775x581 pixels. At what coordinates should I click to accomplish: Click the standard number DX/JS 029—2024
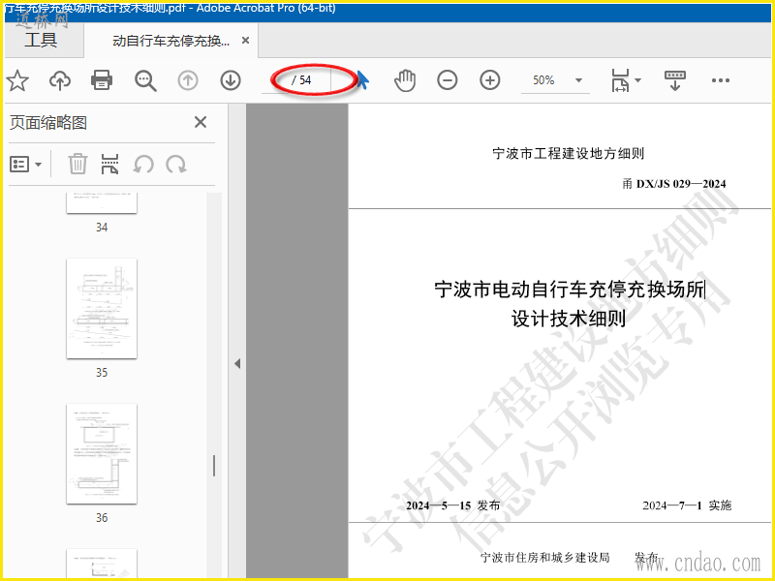pos(681,184)
